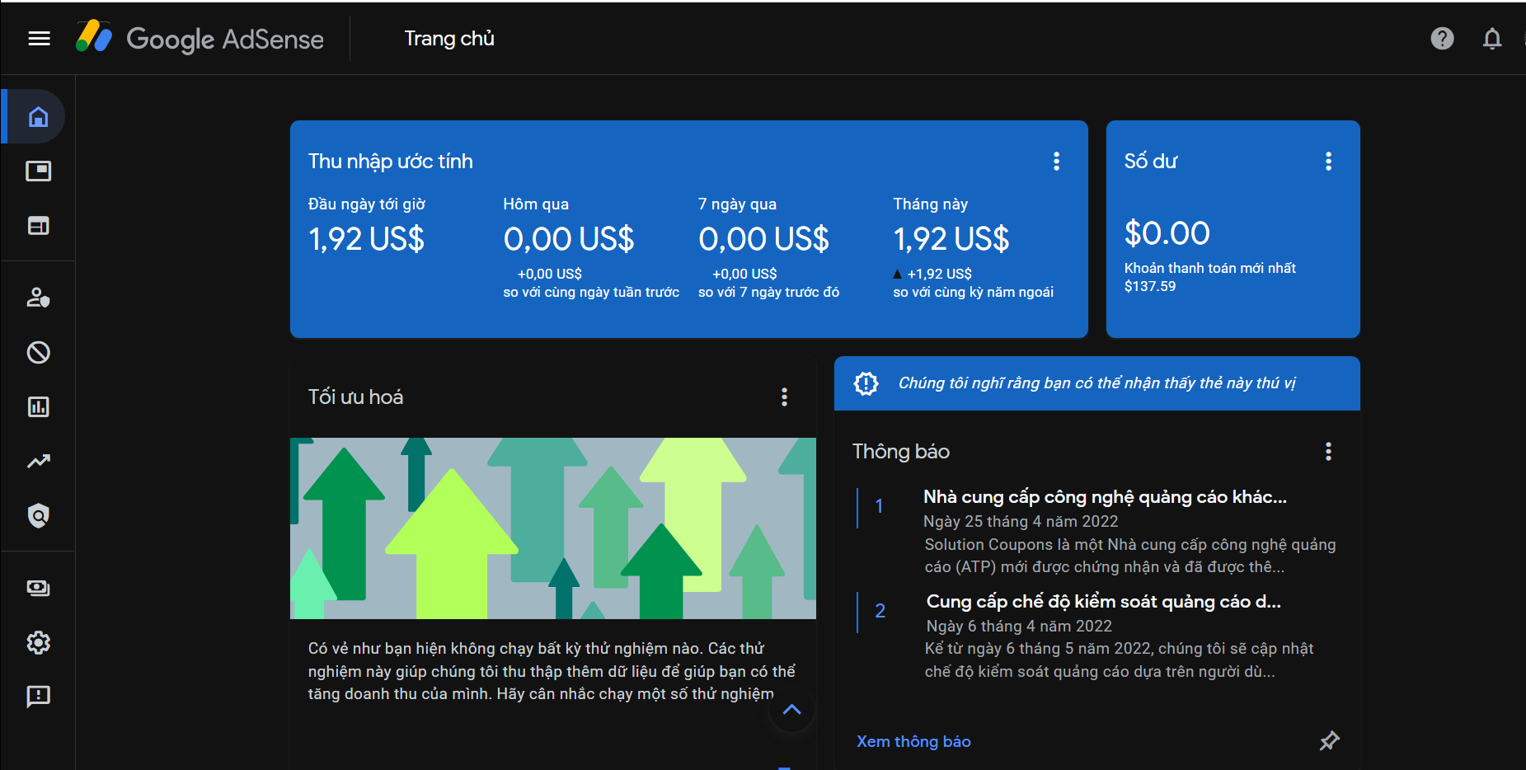1526x770 pixels.
Task: Open options menu for Thu nhập ước tính card
Action: pos(1056,162)
